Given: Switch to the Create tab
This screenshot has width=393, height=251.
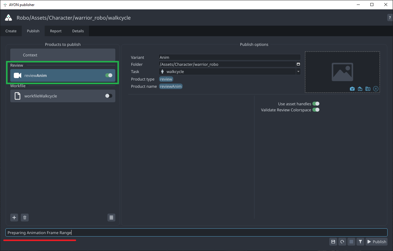Looking at the screenshot, I should [11, 31].
